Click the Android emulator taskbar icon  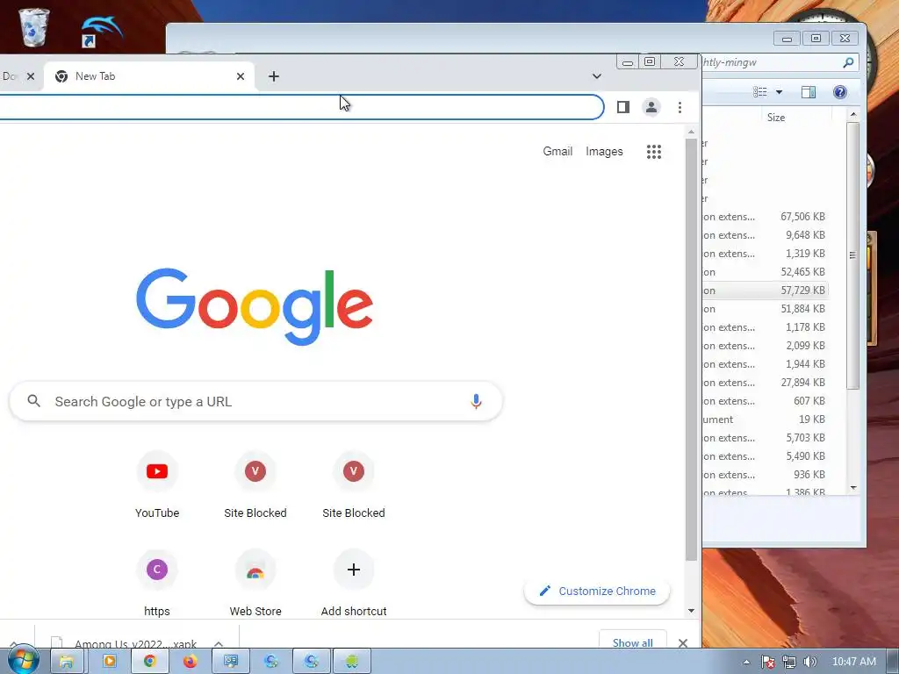tap(351, 661)
